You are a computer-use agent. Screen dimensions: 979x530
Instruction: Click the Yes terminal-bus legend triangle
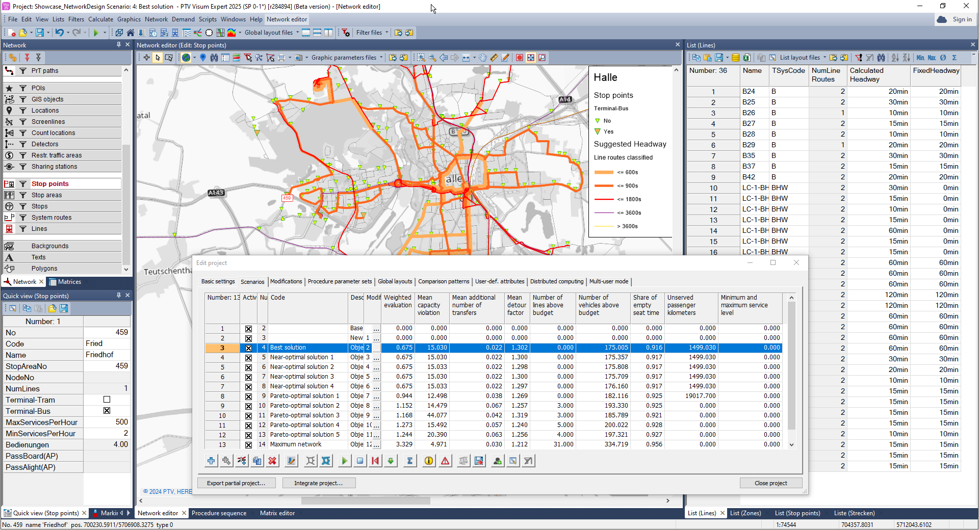(598, 131)
